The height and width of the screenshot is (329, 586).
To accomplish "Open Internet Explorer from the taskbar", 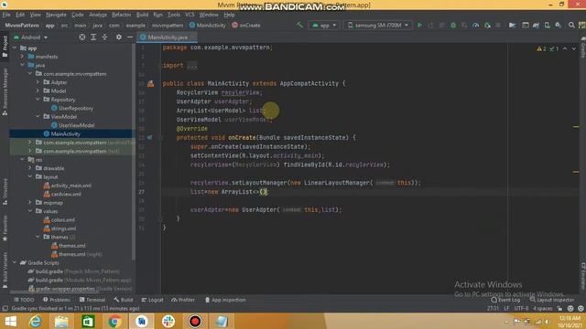I will click(x=36, y=321).
